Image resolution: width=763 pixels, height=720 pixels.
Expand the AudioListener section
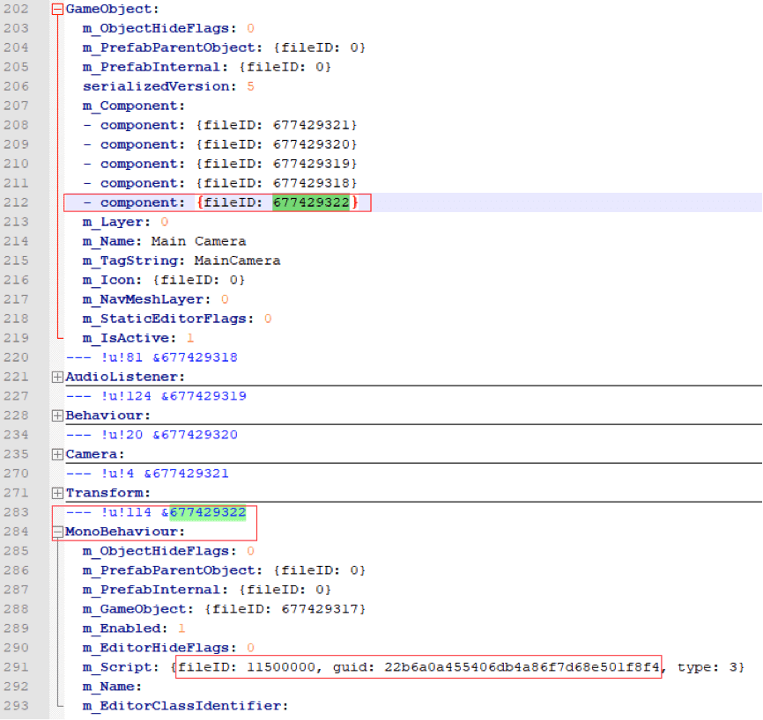pyautogui.click(x=56, y=377)
